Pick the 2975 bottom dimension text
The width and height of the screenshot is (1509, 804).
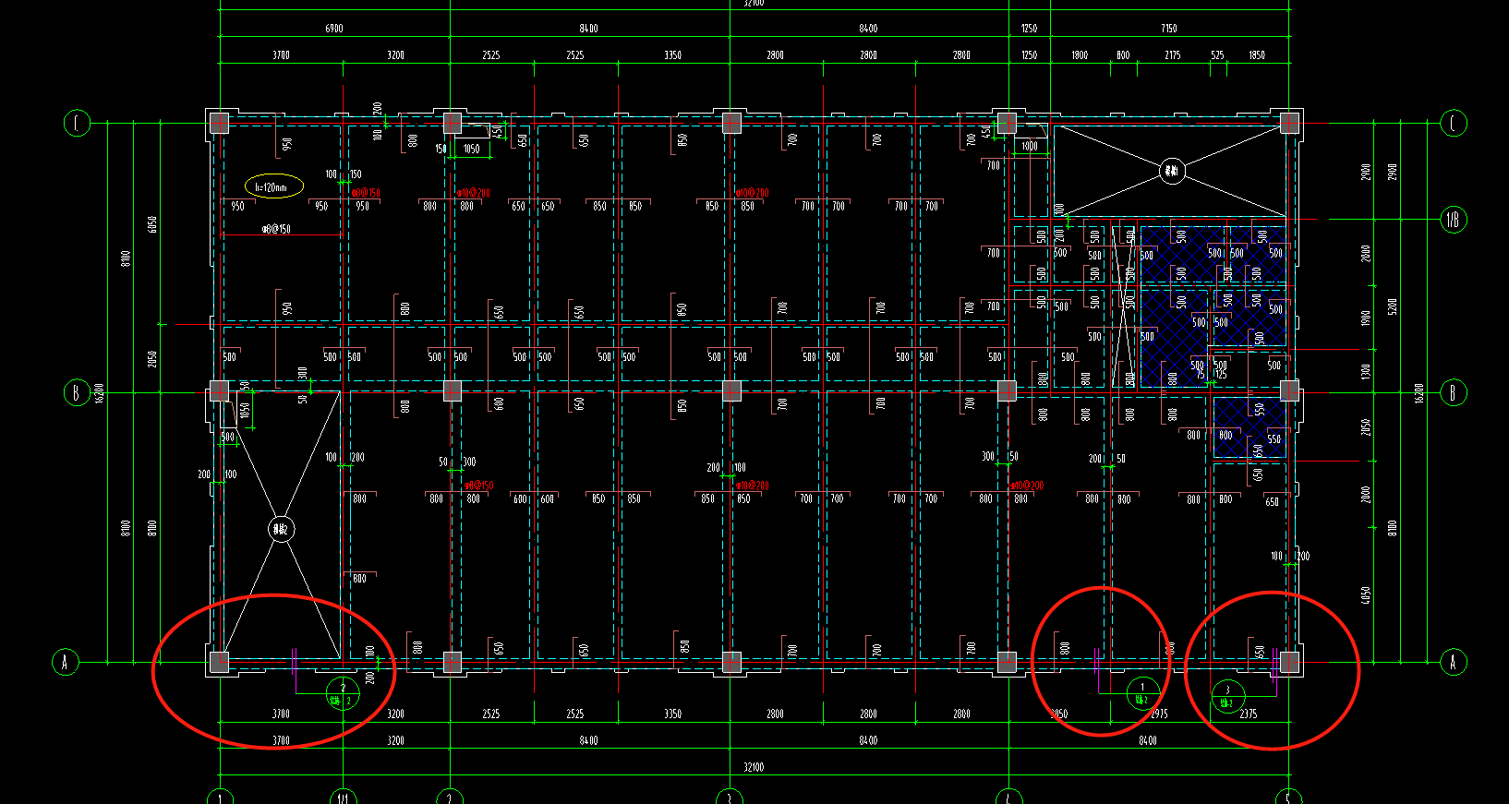tap(1159, 714)
